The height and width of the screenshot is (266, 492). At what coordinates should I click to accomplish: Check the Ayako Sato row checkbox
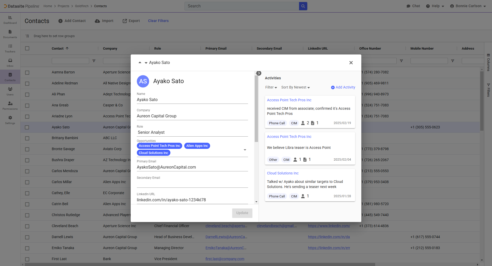coord(27,127)
